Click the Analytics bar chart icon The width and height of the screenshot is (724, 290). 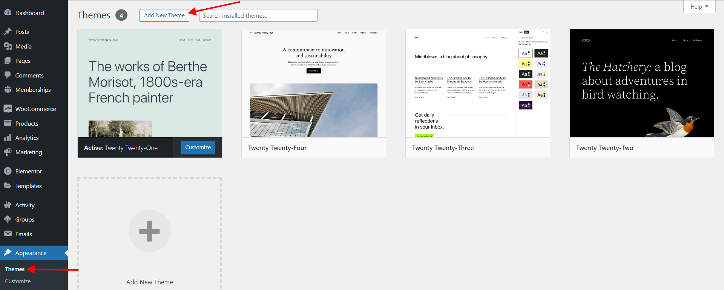click(8, 138)
